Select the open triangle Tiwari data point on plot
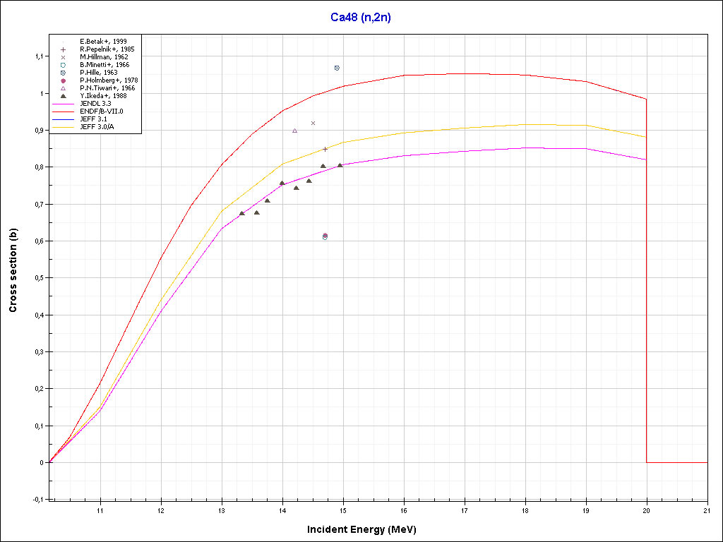The height and width of the screenshot is (542, 723). point(294,131)
